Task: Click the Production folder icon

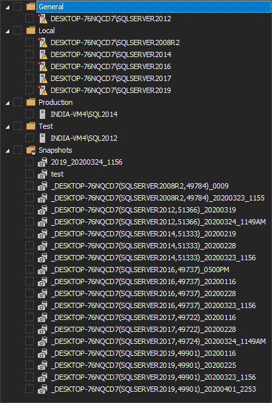Action: [x=31, y=102]
